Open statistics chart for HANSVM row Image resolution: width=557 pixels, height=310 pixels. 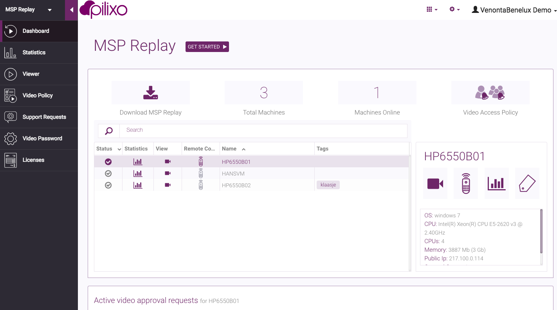point(138,174)
